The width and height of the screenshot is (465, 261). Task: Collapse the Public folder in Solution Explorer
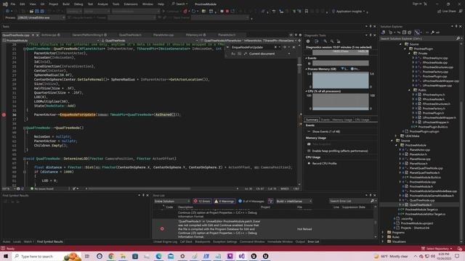(410, 90)
